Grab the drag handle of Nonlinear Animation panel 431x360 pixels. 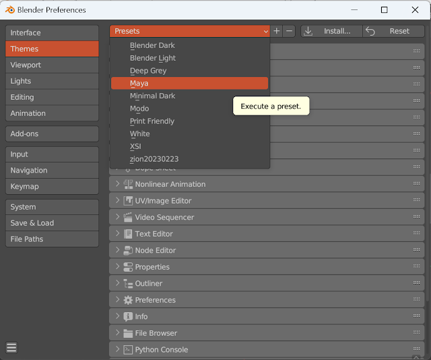tap(416, 183)
